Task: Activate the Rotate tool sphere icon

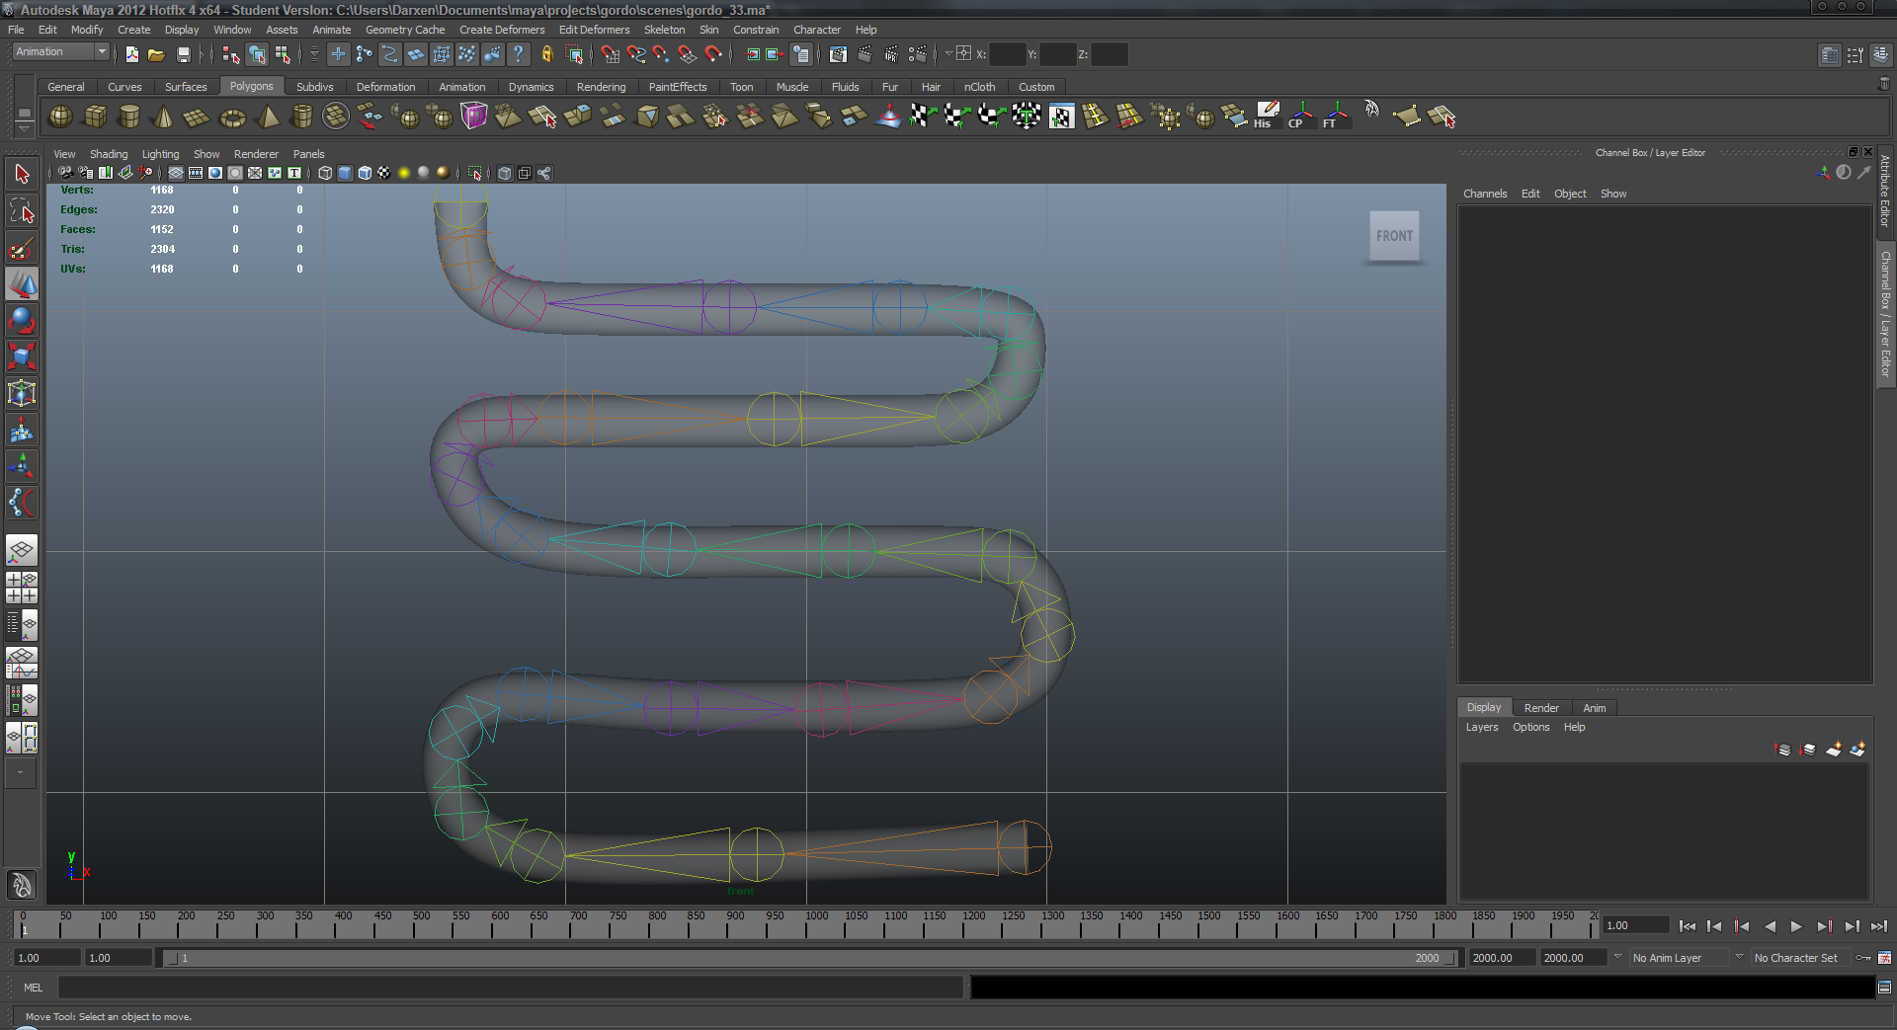Action: [22, 320]
